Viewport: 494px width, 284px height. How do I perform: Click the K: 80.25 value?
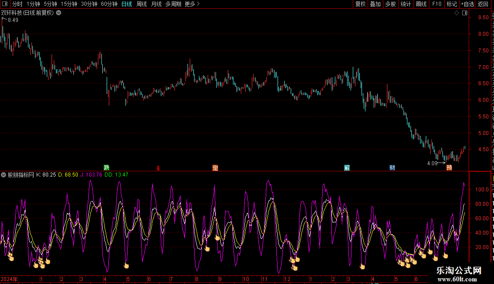pos(46,175)
